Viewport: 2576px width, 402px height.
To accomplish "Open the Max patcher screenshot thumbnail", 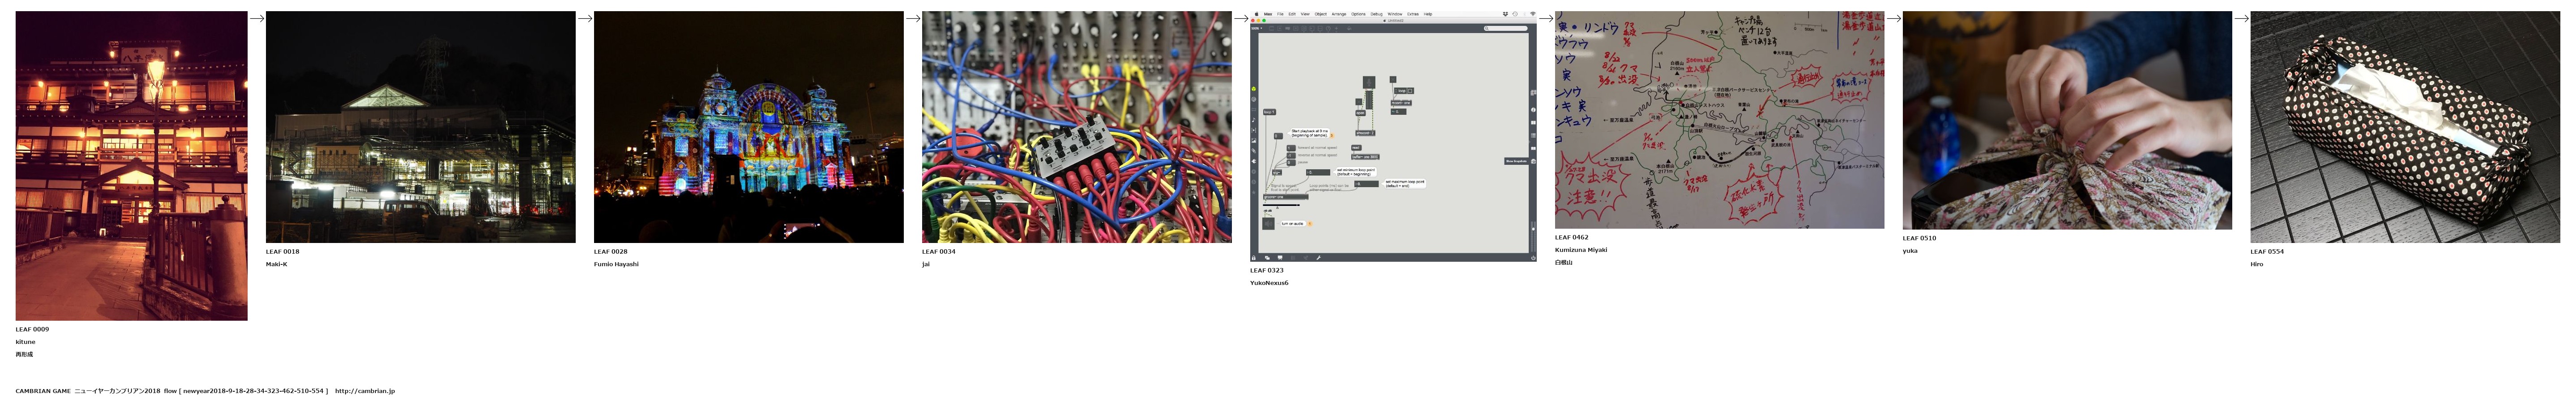I will [x=1392, y=137].
